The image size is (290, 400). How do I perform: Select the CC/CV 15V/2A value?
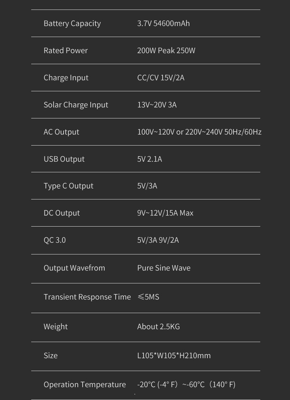[x=160, y=78]
